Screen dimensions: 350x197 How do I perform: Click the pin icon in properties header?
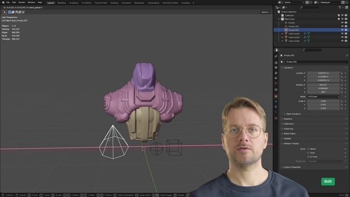347,55
